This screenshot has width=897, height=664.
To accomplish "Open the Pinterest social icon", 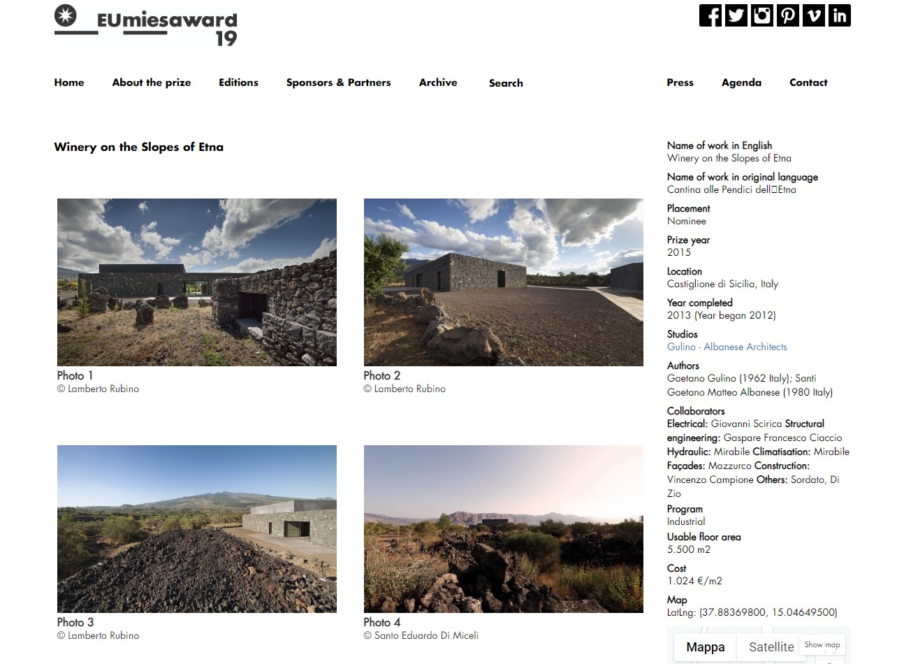I will [788, 15].
